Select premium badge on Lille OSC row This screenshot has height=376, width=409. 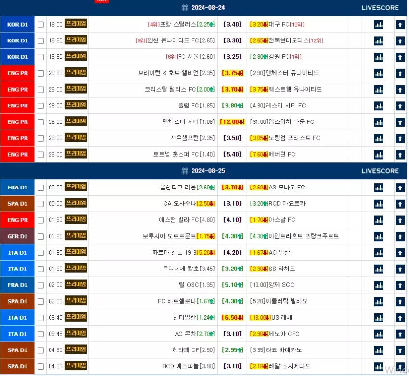(x=76, y=284)
